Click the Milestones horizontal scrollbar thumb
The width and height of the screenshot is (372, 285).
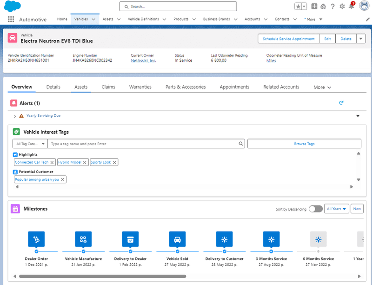coord(102,276)
